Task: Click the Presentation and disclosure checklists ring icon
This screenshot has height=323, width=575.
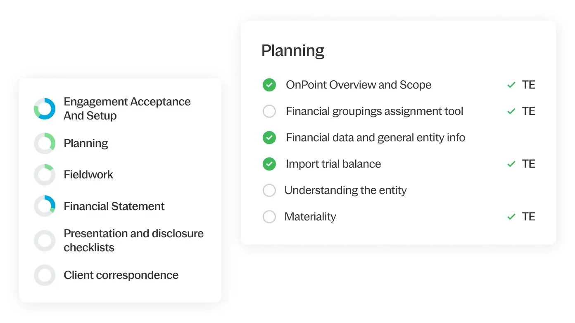Action: click(x=45, y=241)
